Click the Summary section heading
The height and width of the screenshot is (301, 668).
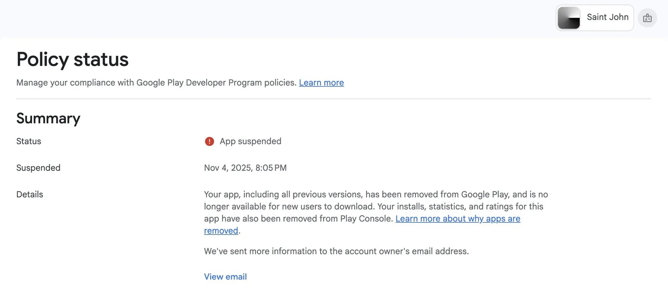48,118
